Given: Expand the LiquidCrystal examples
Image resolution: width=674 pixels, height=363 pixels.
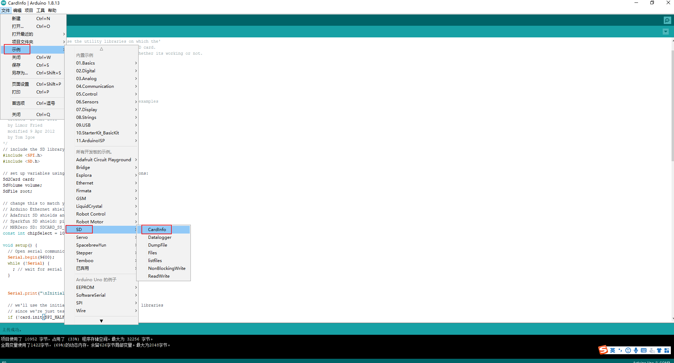Looking at the screenshot, I should (101, 206).
